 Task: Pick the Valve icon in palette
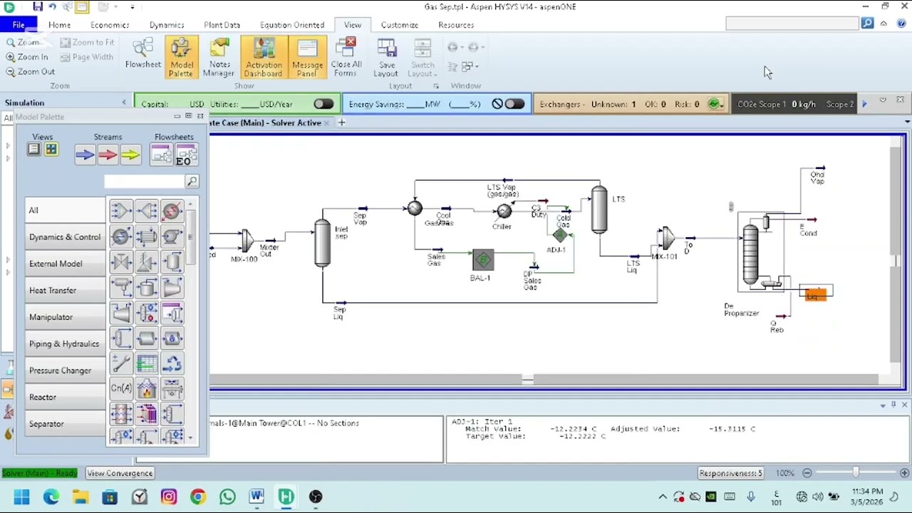pyautogui.click(x=121, y=262)
